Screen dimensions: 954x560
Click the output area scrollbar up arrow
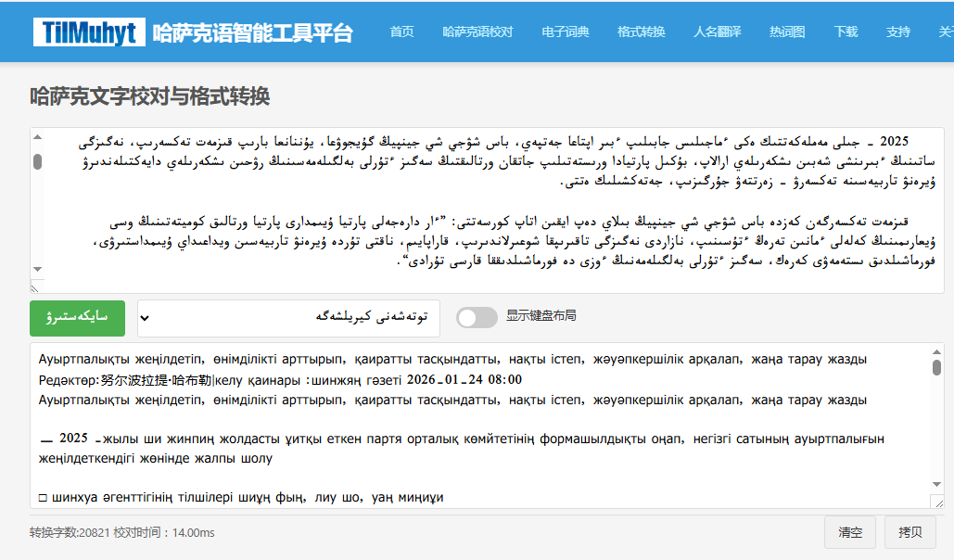pos(936,352)
